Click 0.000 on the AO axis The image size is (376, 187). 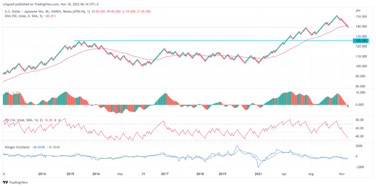pos(360,105)
